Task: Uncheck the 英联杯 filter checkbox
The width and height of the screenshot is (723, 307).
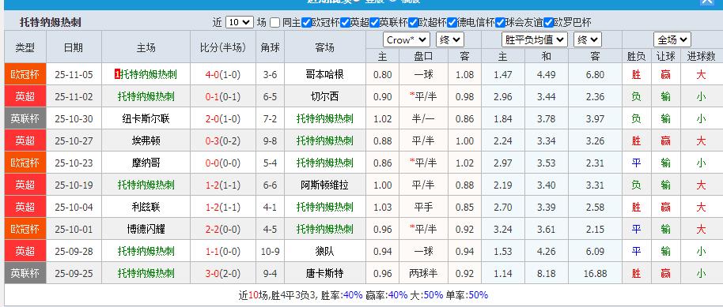Action: 374,23
